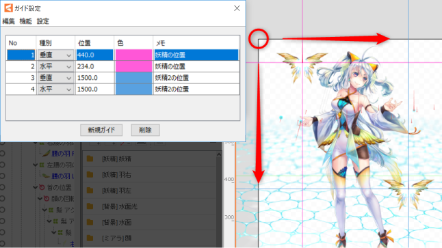Open the 種別 dropdown for guide 1
This screenshot has width=442, height=248.
55,55
